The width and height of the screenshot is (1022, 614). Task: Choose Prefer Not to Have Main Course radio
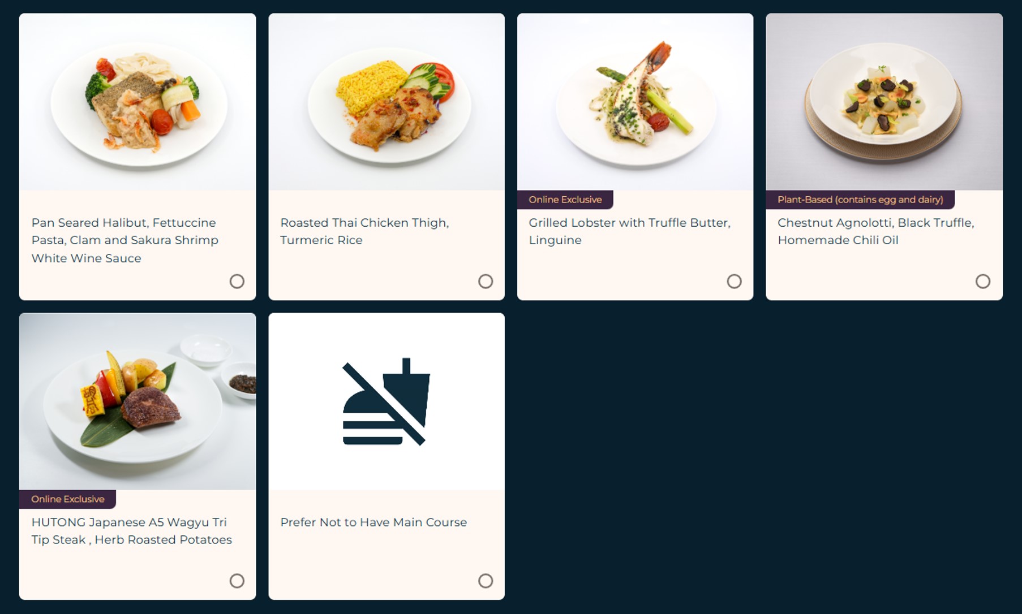coord(486,581)
